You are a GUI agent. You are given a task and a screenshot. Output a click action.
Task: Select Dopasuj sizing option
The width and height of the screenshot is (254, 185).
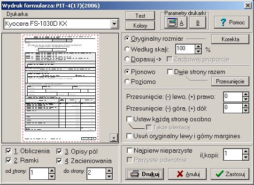(x=143, y=59)
